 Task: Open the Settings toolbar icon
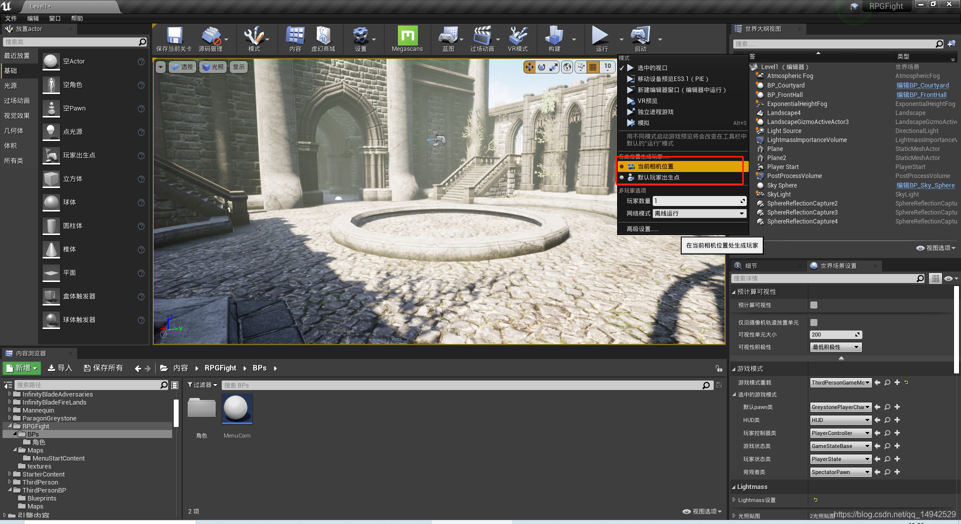(360, 39)
